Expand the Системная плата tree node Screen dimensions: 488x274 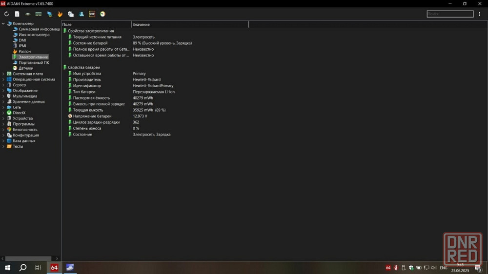coord(3,74)
